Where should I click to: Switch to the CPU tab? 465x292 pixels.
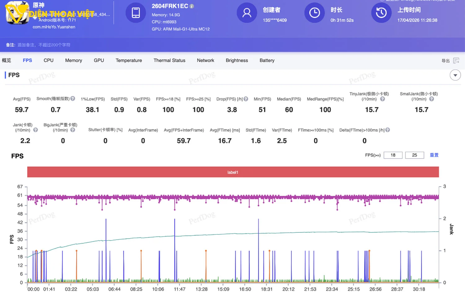[48, 61]
